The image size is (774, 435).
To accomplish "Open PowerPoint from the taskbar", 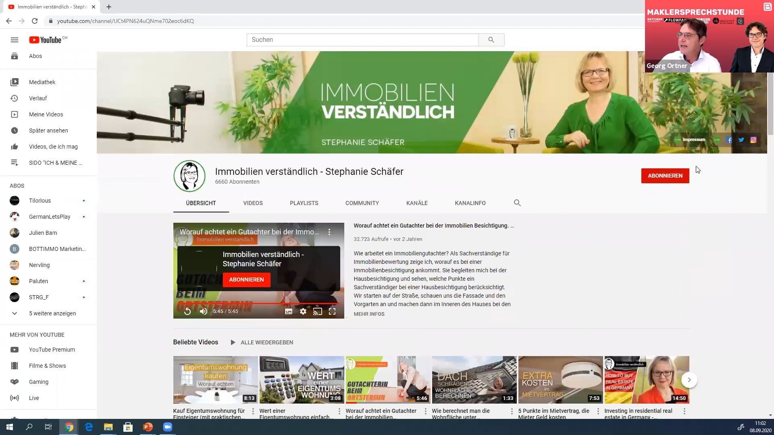I will tap(148, 427).
